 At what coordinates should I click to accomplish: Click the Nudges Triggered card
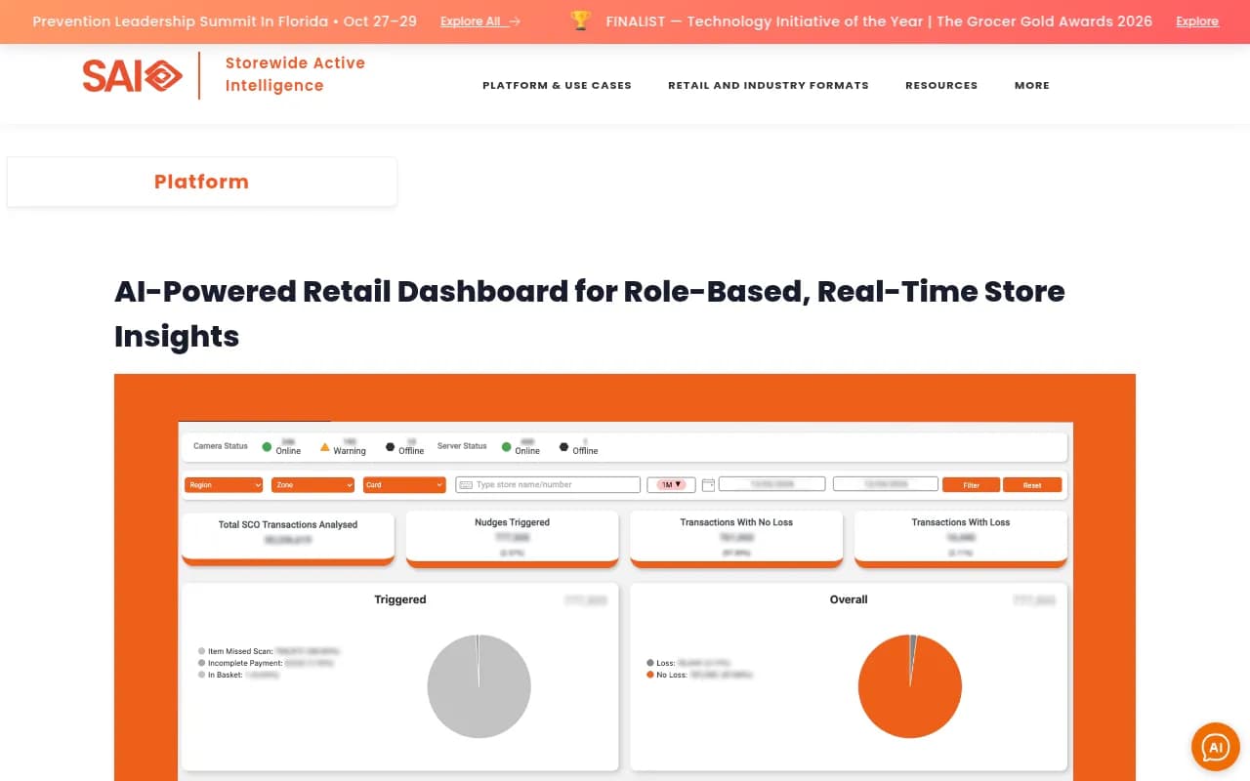tap(513, 539)
